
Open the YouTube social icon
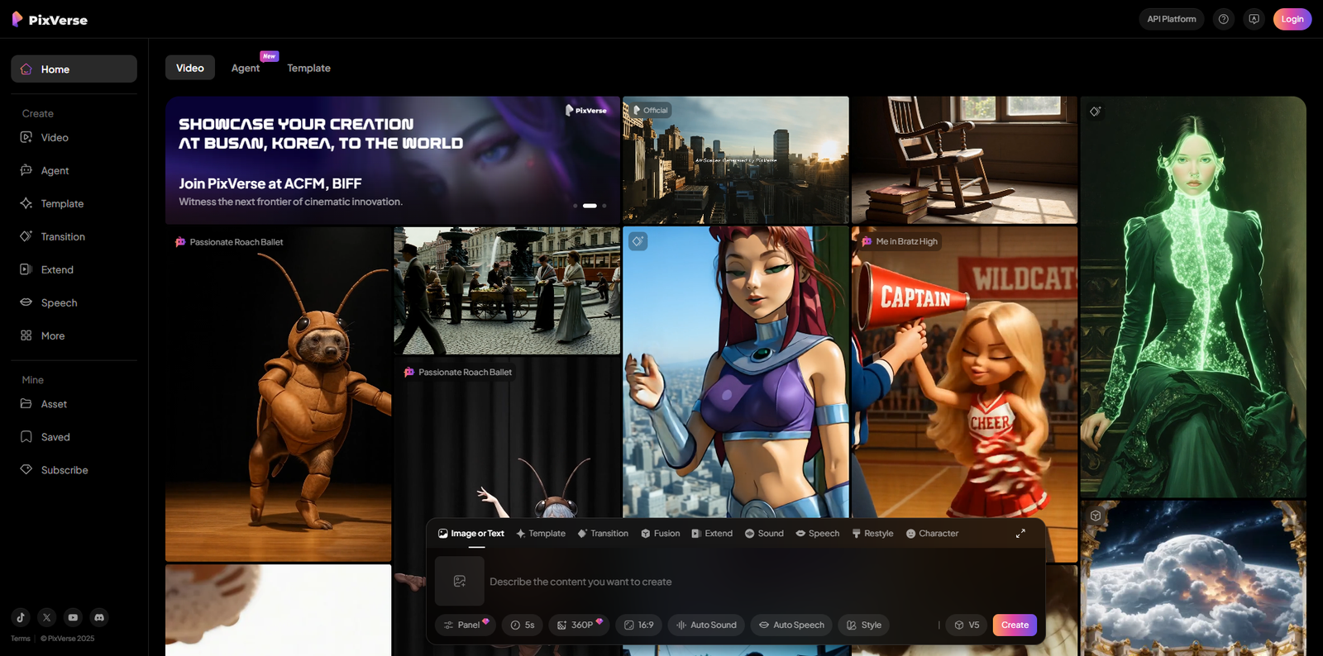[73, 617]
